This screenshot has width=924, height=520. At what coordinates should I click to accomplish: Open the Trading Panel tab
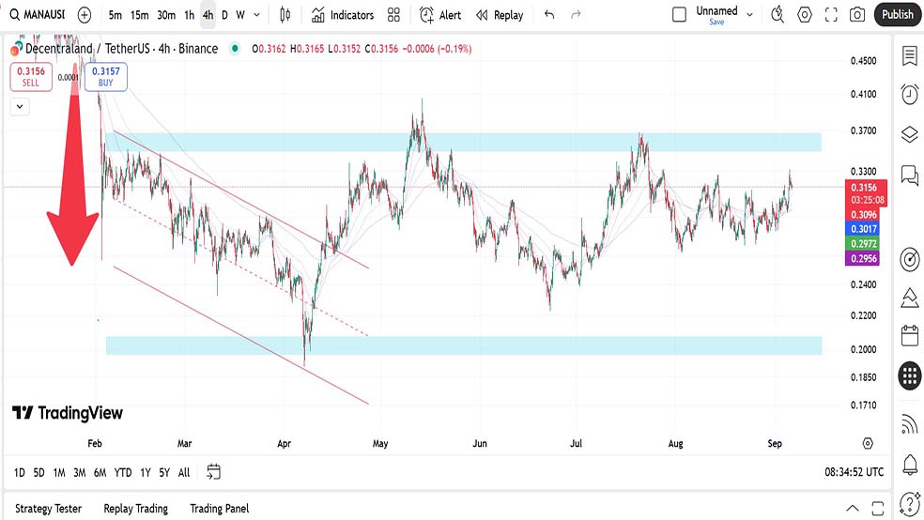(x=219, y=509)
